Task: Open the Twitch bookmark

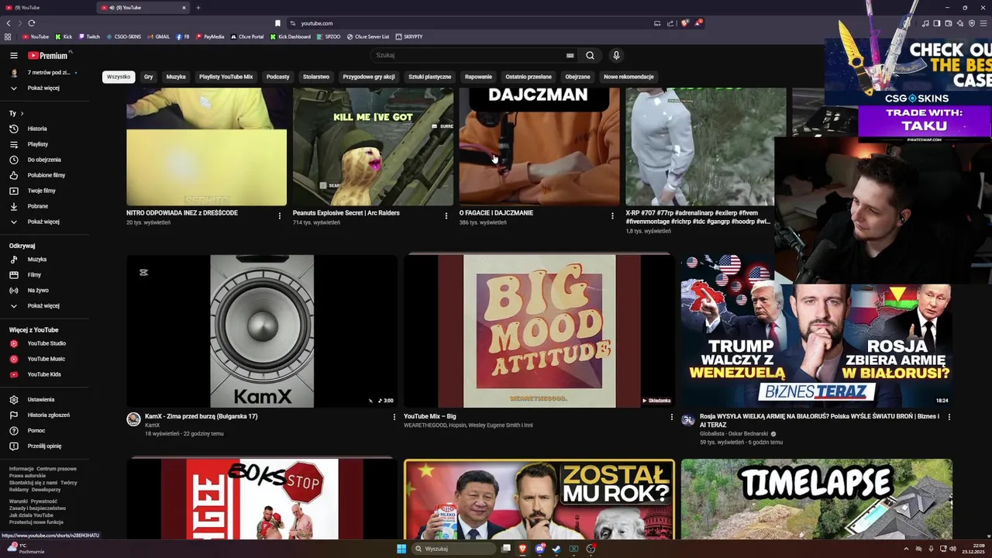Action: point(88,36)
